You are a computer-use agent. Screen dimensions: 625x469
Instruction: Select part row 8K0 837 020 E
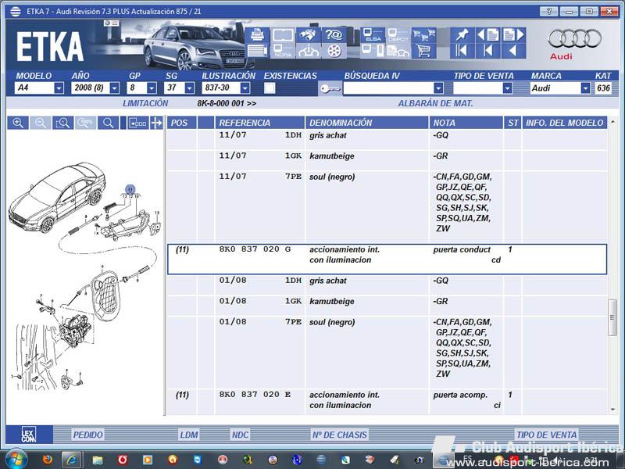coord(387,402)
